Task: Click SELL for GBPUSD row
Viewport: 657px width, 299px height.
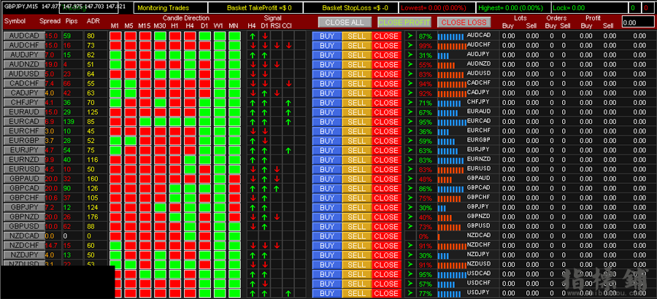Action: coord(356,227)
